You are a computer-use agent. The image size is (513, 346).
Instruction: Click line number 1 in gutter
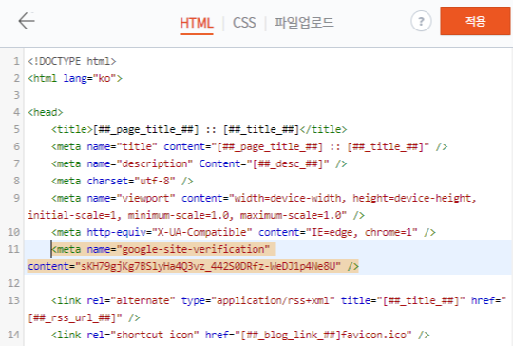coord(16,61)
